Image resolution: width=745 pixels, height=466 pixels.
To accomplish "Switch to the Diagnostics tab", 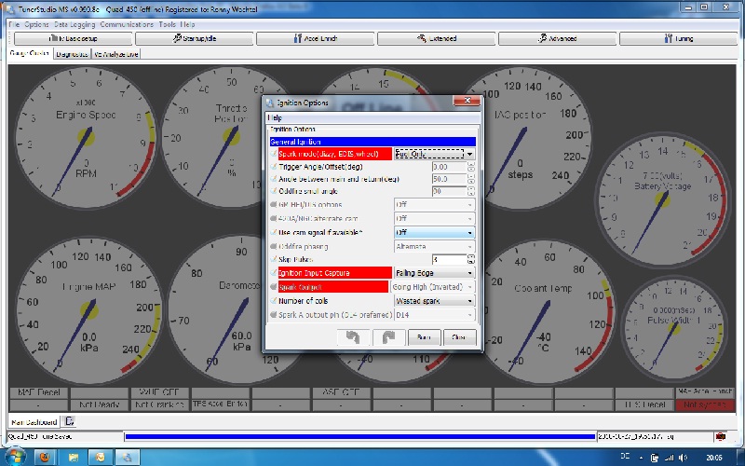I will pos(72,54).
